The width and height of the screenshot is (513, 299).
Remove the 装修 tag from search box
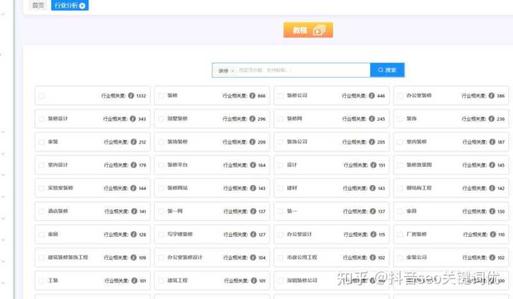pyautogui.click(x=233, y=71)
